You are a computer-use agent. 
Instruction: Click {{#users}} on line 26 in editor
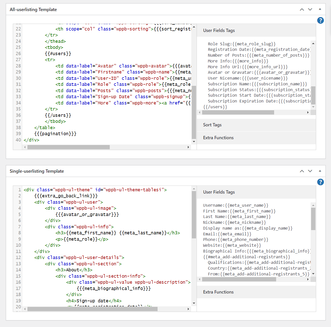pyautogui.click(x=58, y=54)
